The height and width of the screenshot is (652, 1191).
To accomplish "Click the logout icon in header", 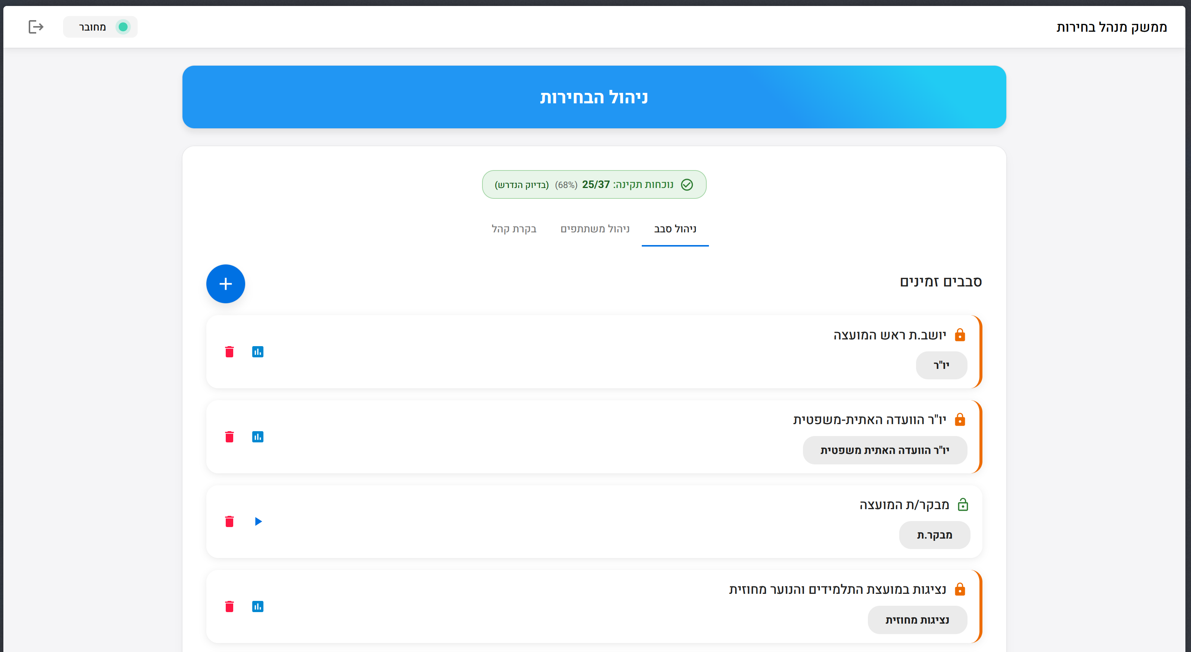I will point(35,27).
